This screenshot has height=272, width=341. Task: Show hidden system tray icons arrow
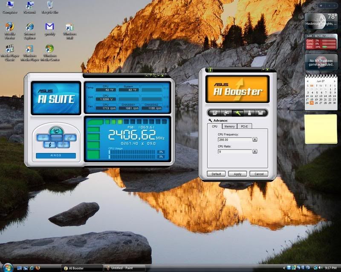(284, 268)
